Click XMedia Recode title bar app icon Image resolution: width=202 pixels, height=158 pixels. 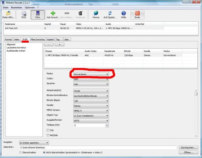pyautogui.click(x=3, y=3)
